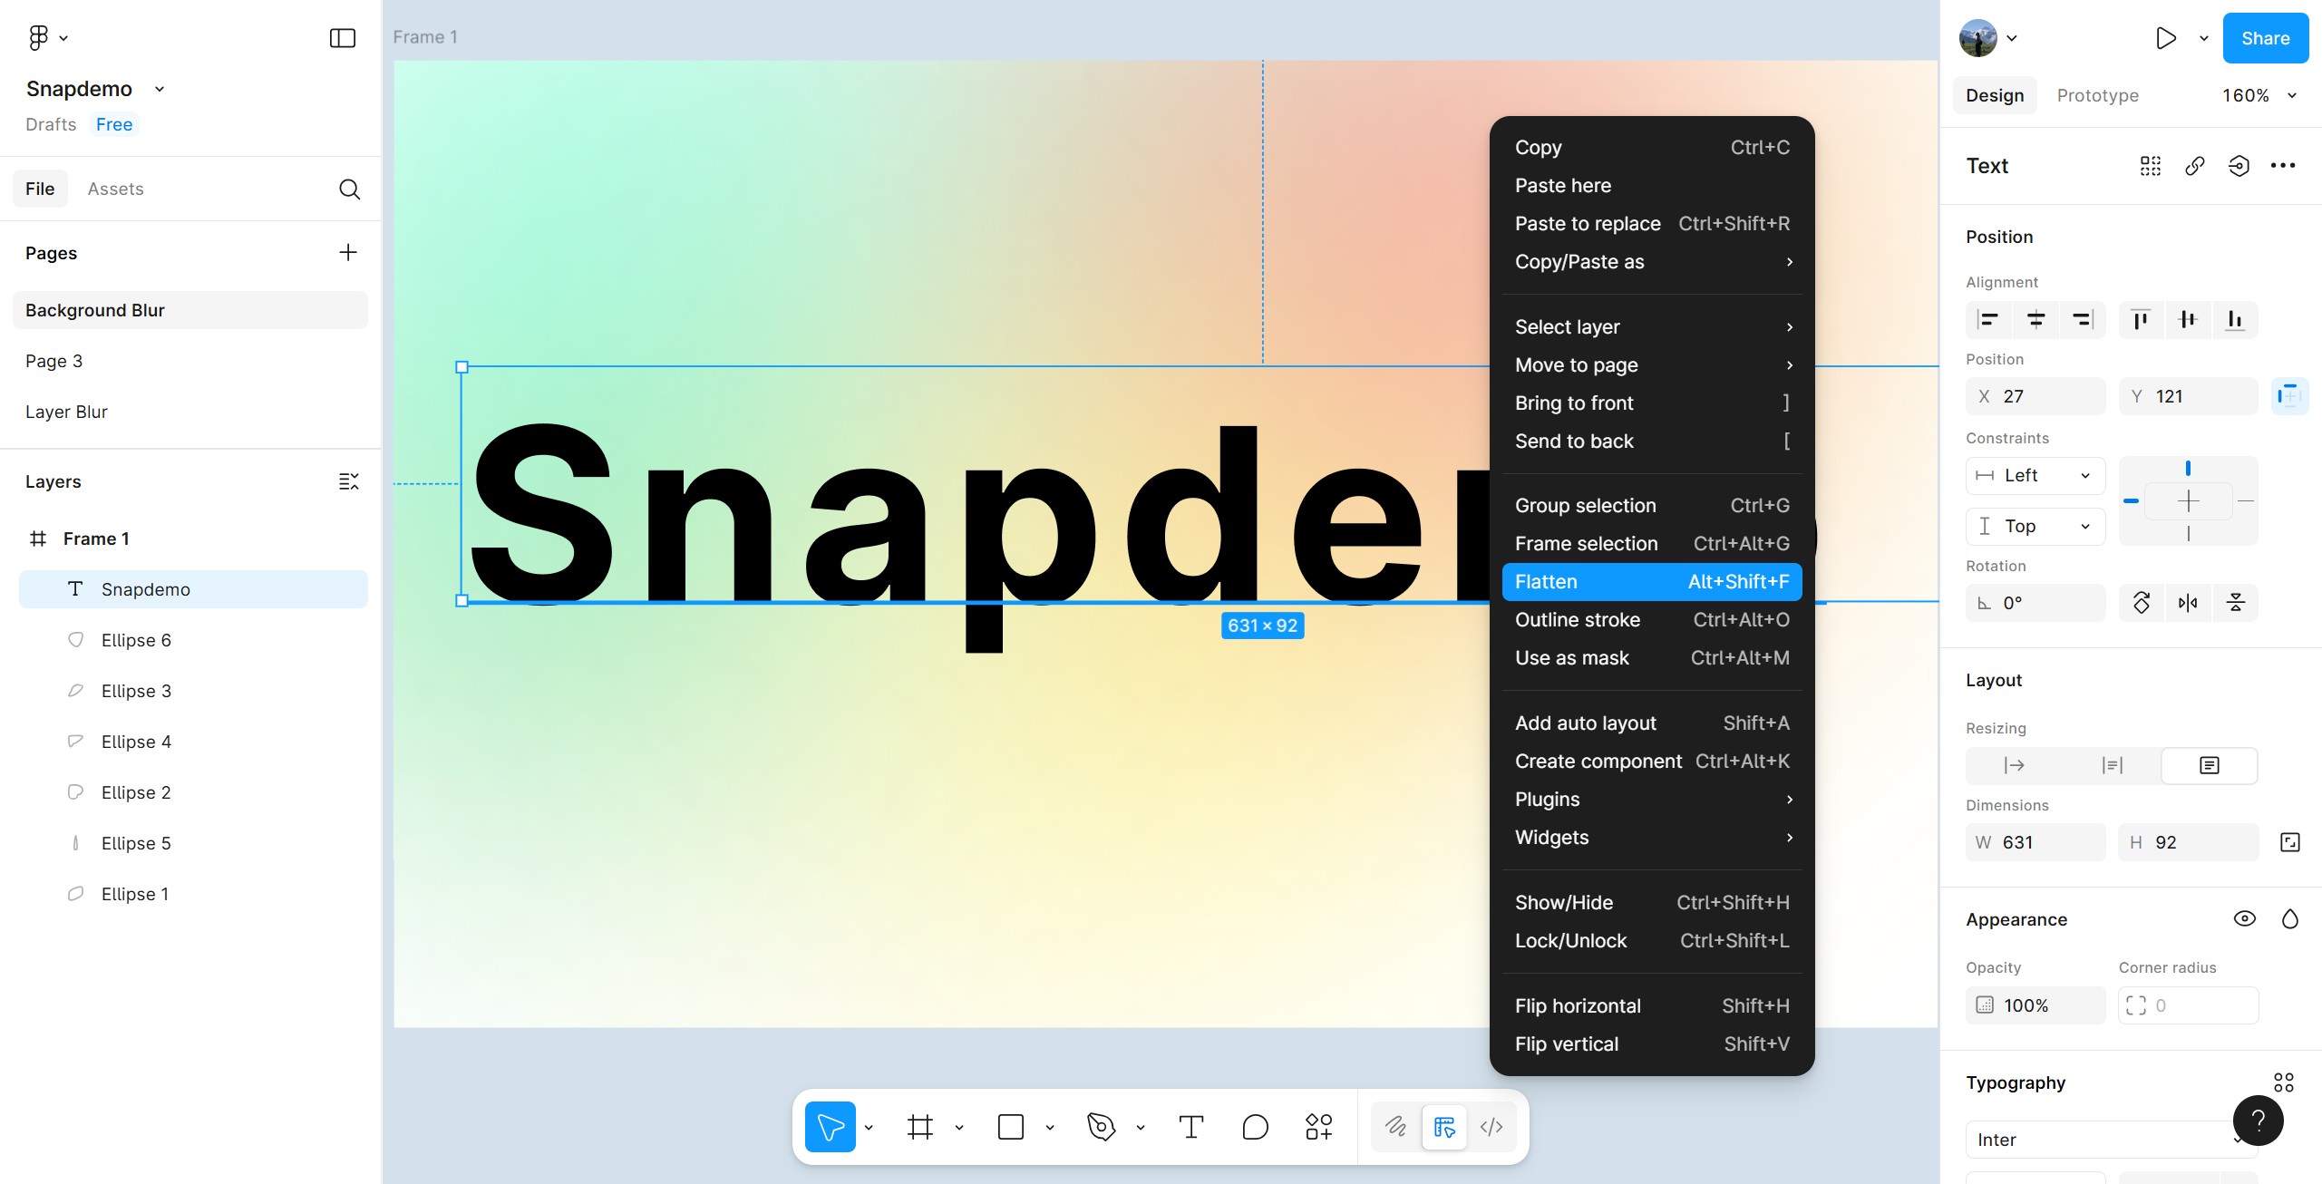The image size is (2322, 1184).
Task: Choose Flatten from context menu
Action: point(1652,582)
